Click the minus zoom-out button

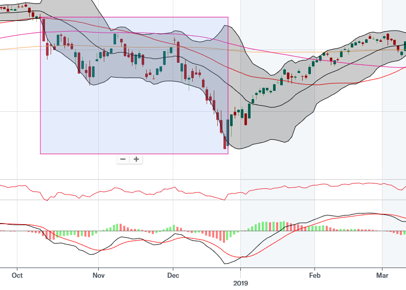point(123,159)
